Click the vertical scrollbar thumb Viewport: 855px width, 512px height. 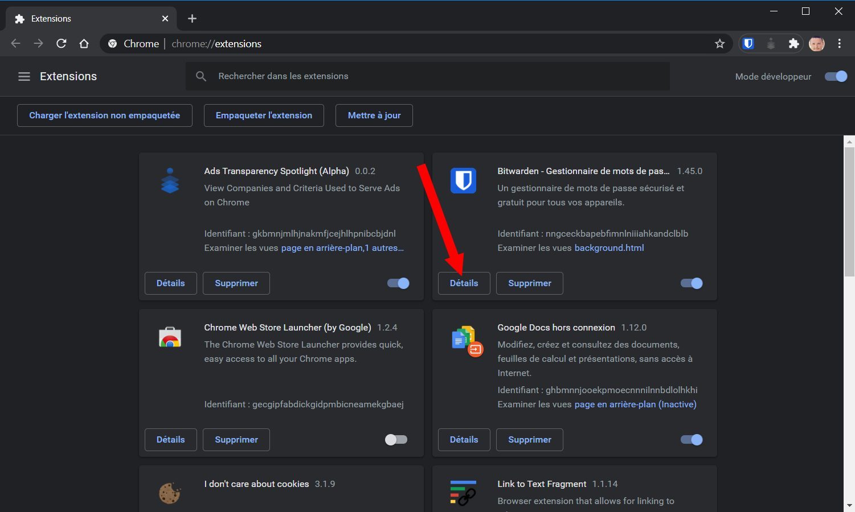click(849, 212)
